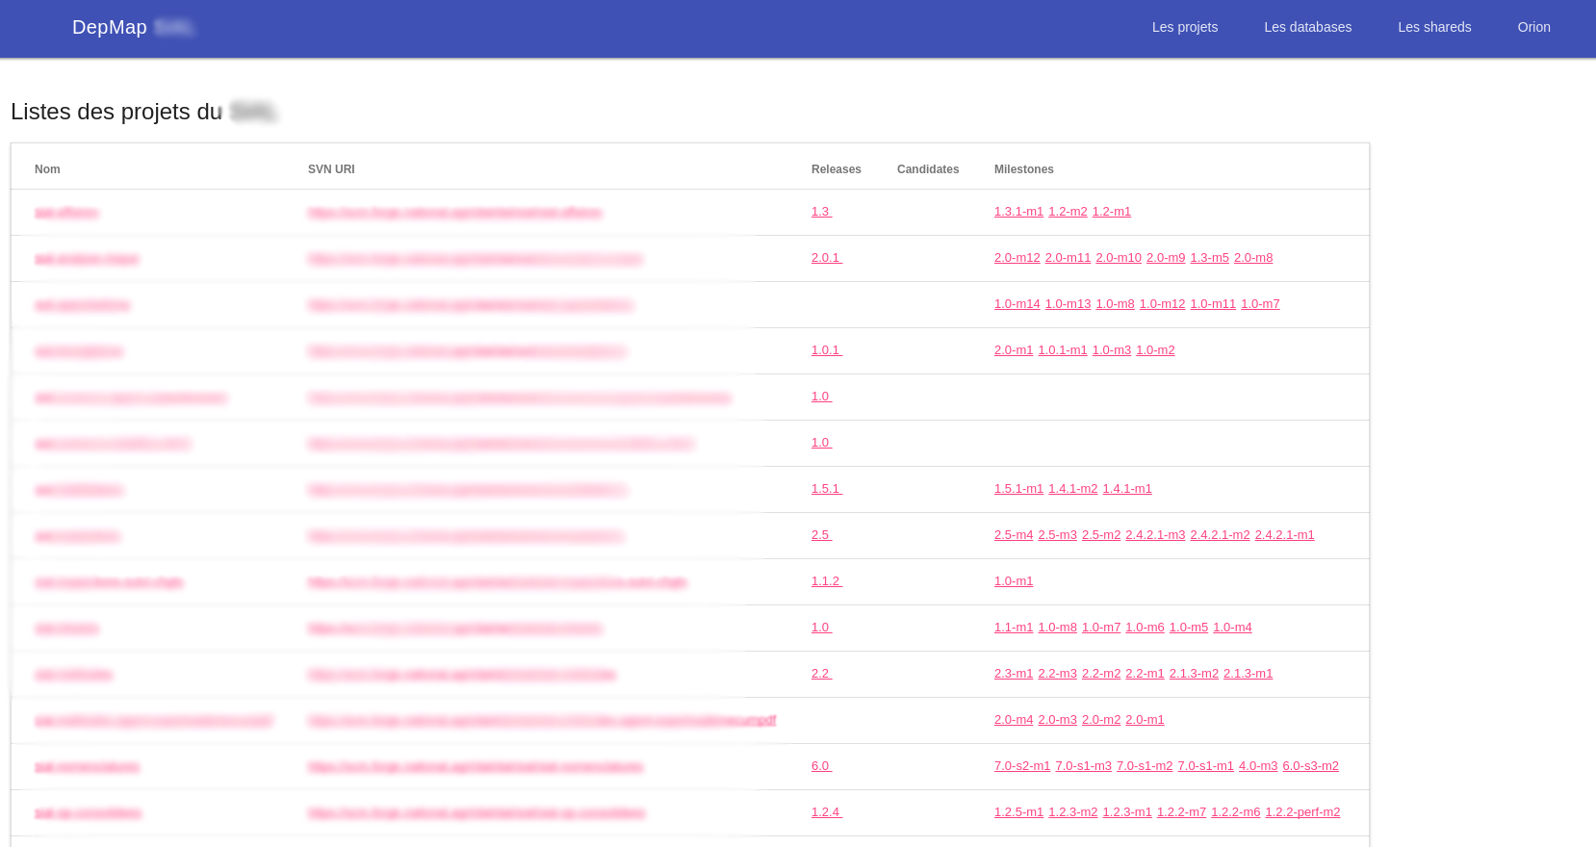Viewport: 1596px width, 847px height.
Task: Click the DepMap brand title
Action: 110,27
